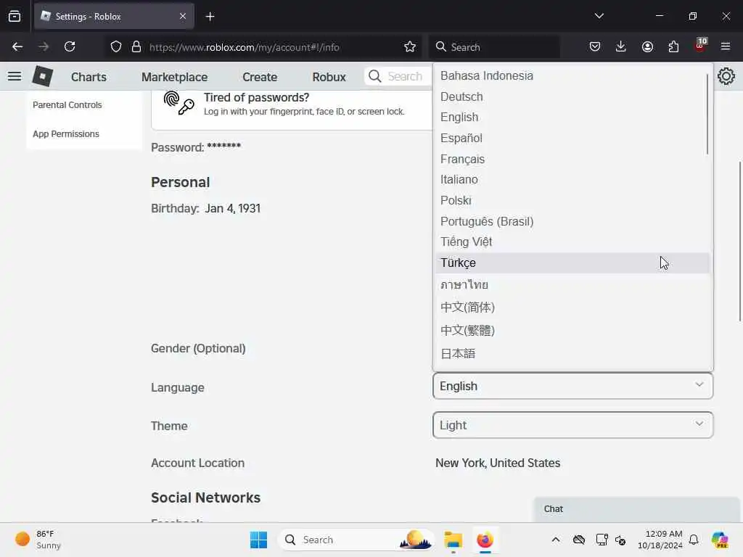The width and height of the screenshot is (743, 557).
Task: Open Windows Start menu
Action: pos(258,540)
